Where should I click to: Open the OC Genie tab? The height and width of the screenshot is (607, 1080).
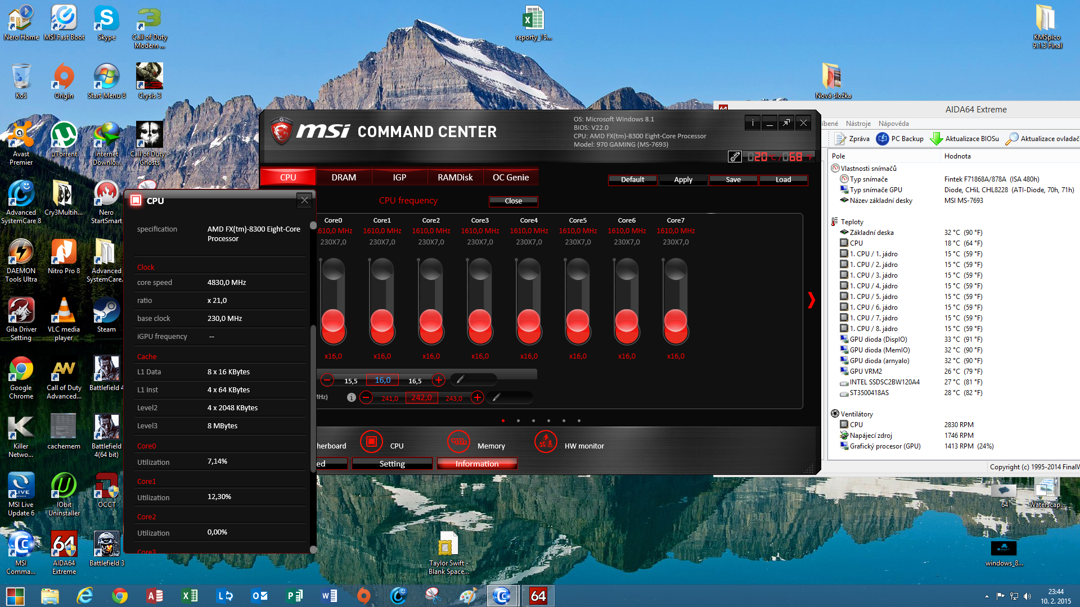(x=511, y=177)
